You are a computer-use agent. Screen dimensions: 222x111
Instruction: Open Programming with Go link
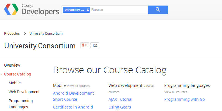[x=185, y=99]
